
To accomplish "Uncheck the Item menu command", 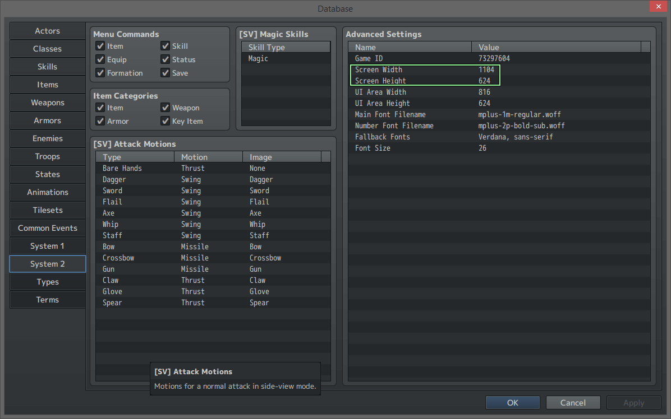I will pyautogui.click(x=100, y=46).
